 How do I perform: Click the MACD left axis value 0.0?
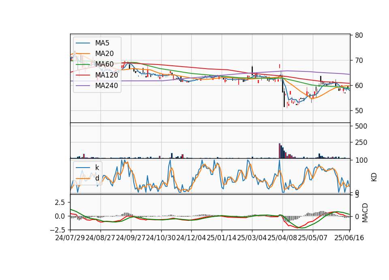60,216
